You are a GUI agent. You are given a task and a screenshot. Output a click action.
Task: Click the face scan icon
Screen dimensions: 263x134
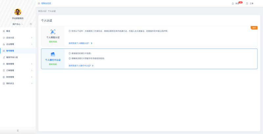[x=53, y=32]
